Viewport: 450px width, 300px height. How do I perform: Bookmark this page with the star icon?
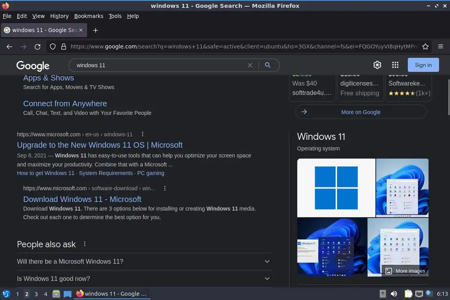click(x=425, y=46)
